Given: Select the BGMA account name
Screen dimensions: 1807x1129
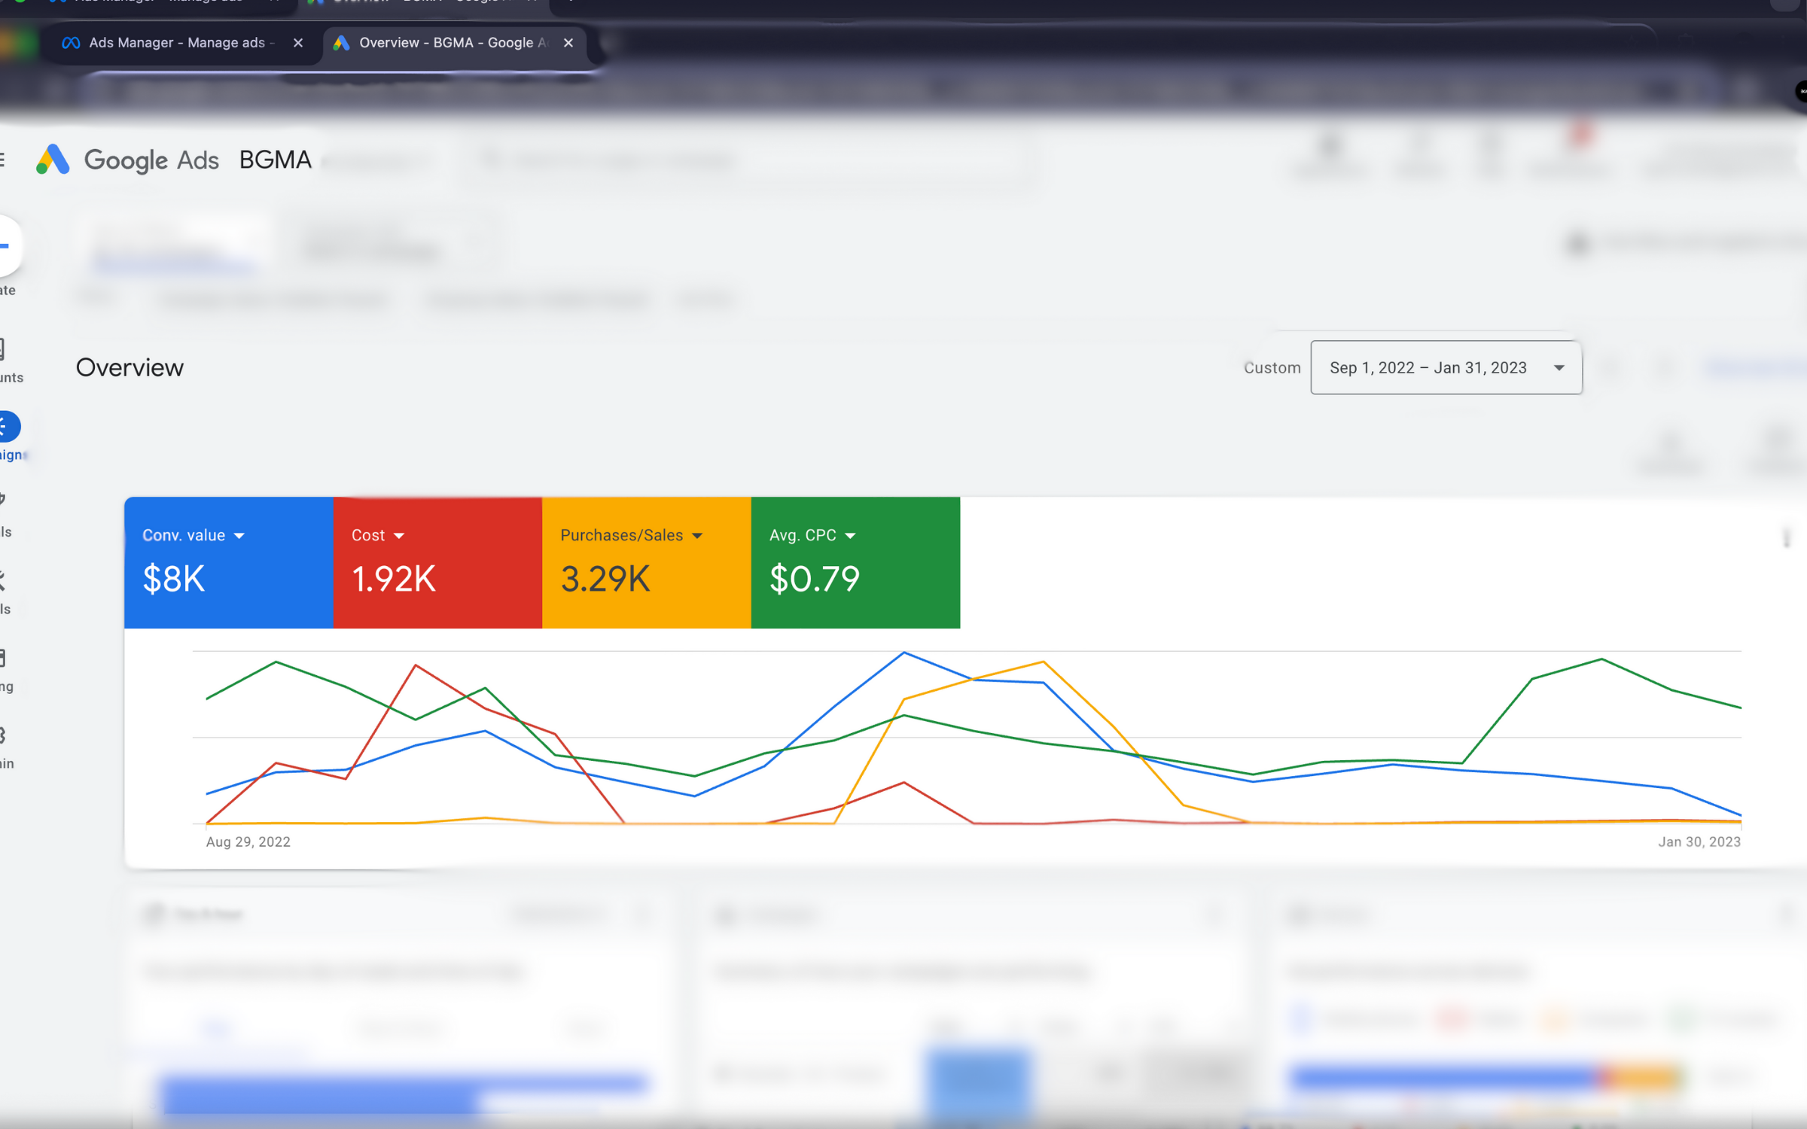Looking at the screenshot, I should pos(275,160).
